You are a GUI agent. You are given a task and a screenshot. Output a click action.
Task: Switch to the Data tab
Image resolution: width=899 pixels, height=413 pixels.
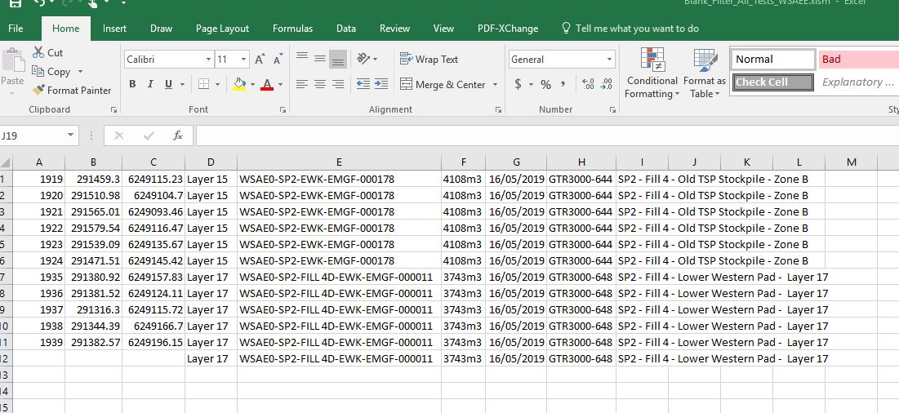[345, 28]
